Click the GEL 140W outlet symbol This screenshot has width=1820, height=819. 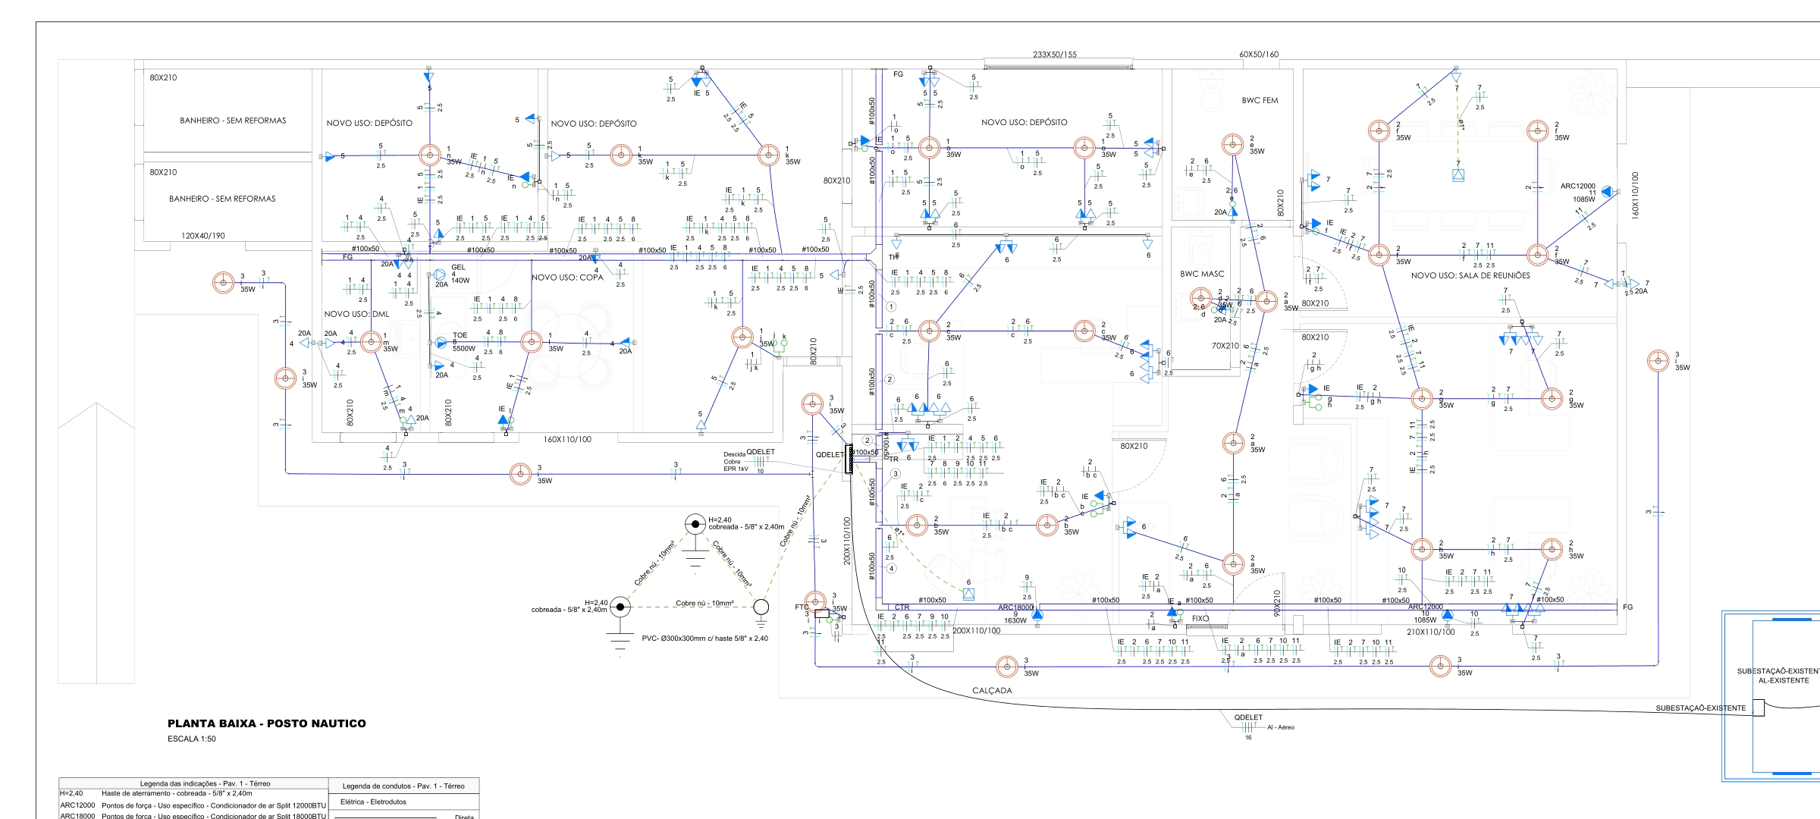pos(441,275)
